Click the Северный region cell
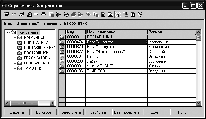206x119 pixels. click(x=172, y=52)
